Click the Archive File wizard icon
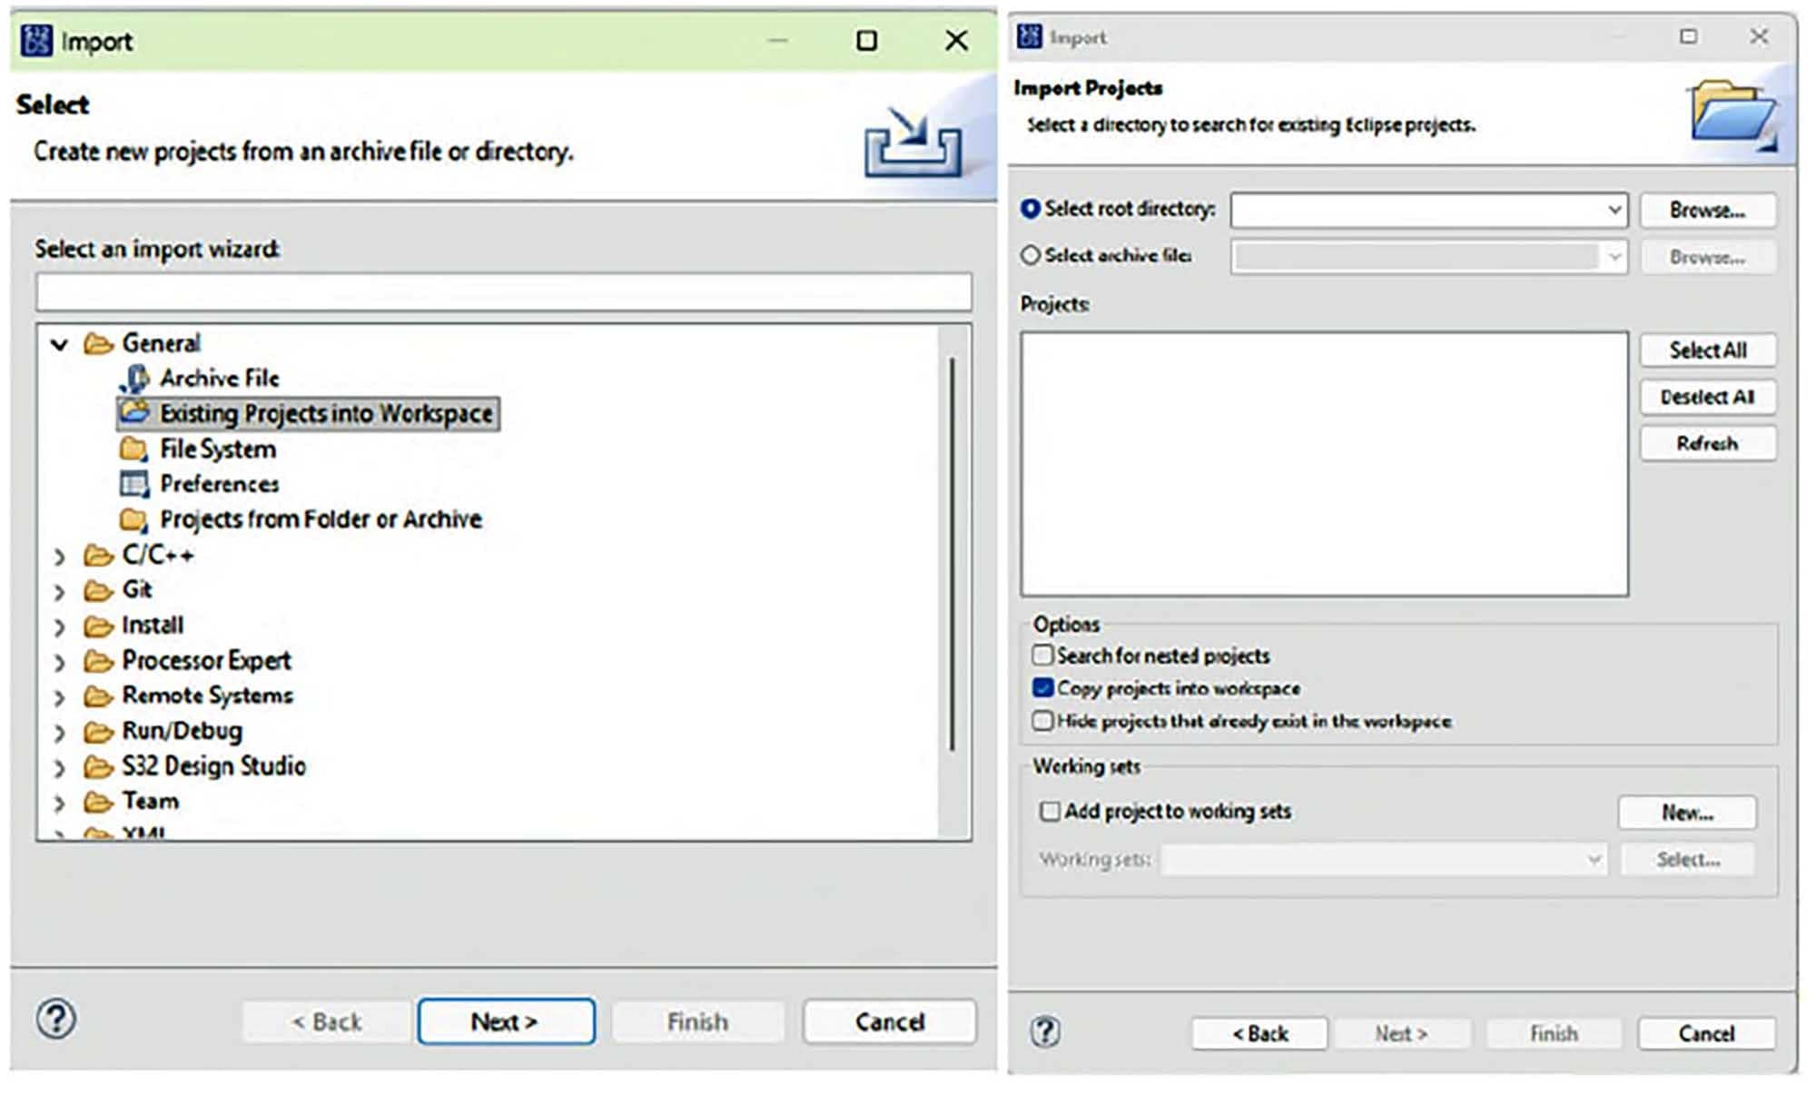Image resolution: width=1816 pixels, height=1115 pixels. pyautogui.click(x=134, y=378)
